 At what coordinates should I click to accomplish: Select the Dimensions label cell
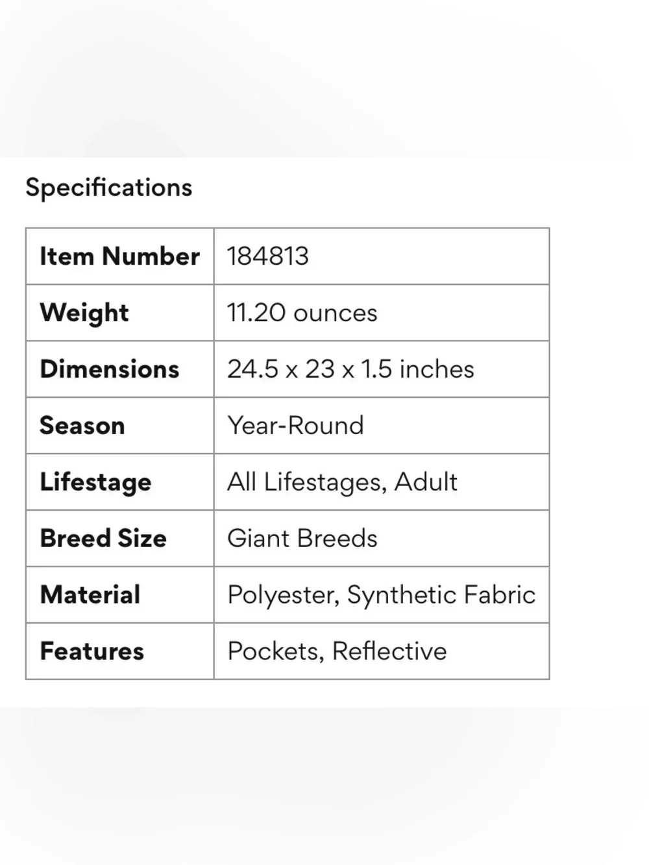(120, 369)
